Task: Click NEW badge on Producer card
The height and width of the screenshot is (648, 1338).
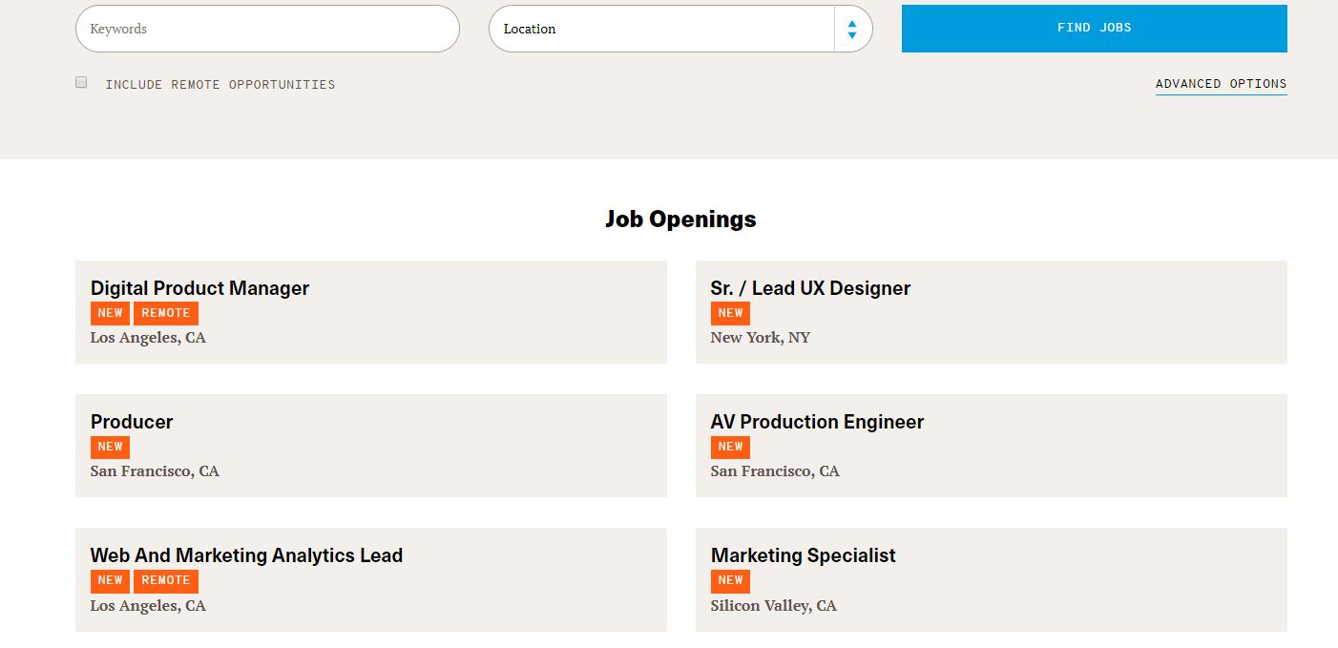Action: coord(111,447)
